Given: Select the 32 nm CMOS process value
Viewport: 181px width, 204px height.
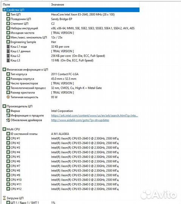Looking at the screenshot, I should [x=76, y=88].
